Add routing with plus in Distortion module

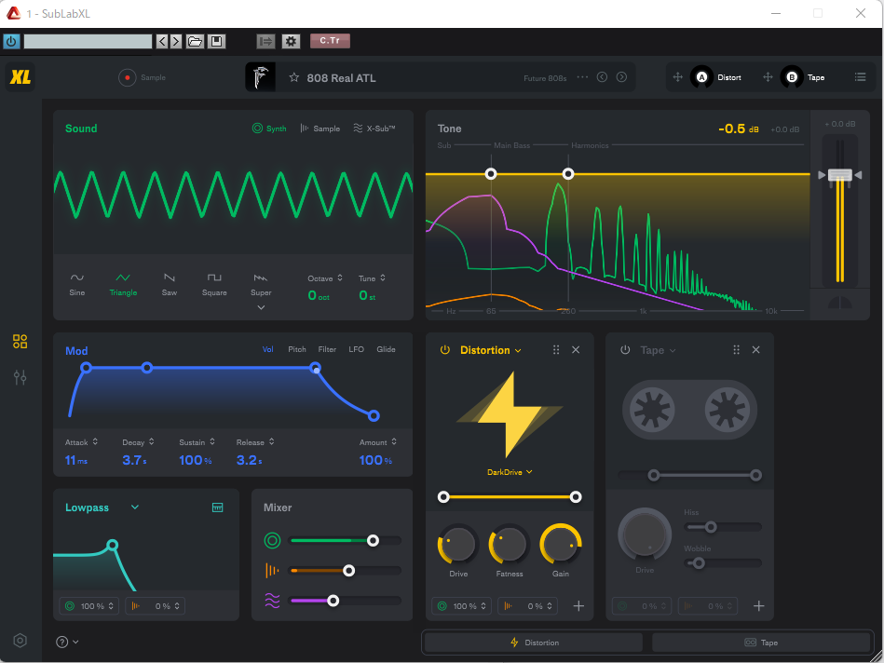point(578,606)
